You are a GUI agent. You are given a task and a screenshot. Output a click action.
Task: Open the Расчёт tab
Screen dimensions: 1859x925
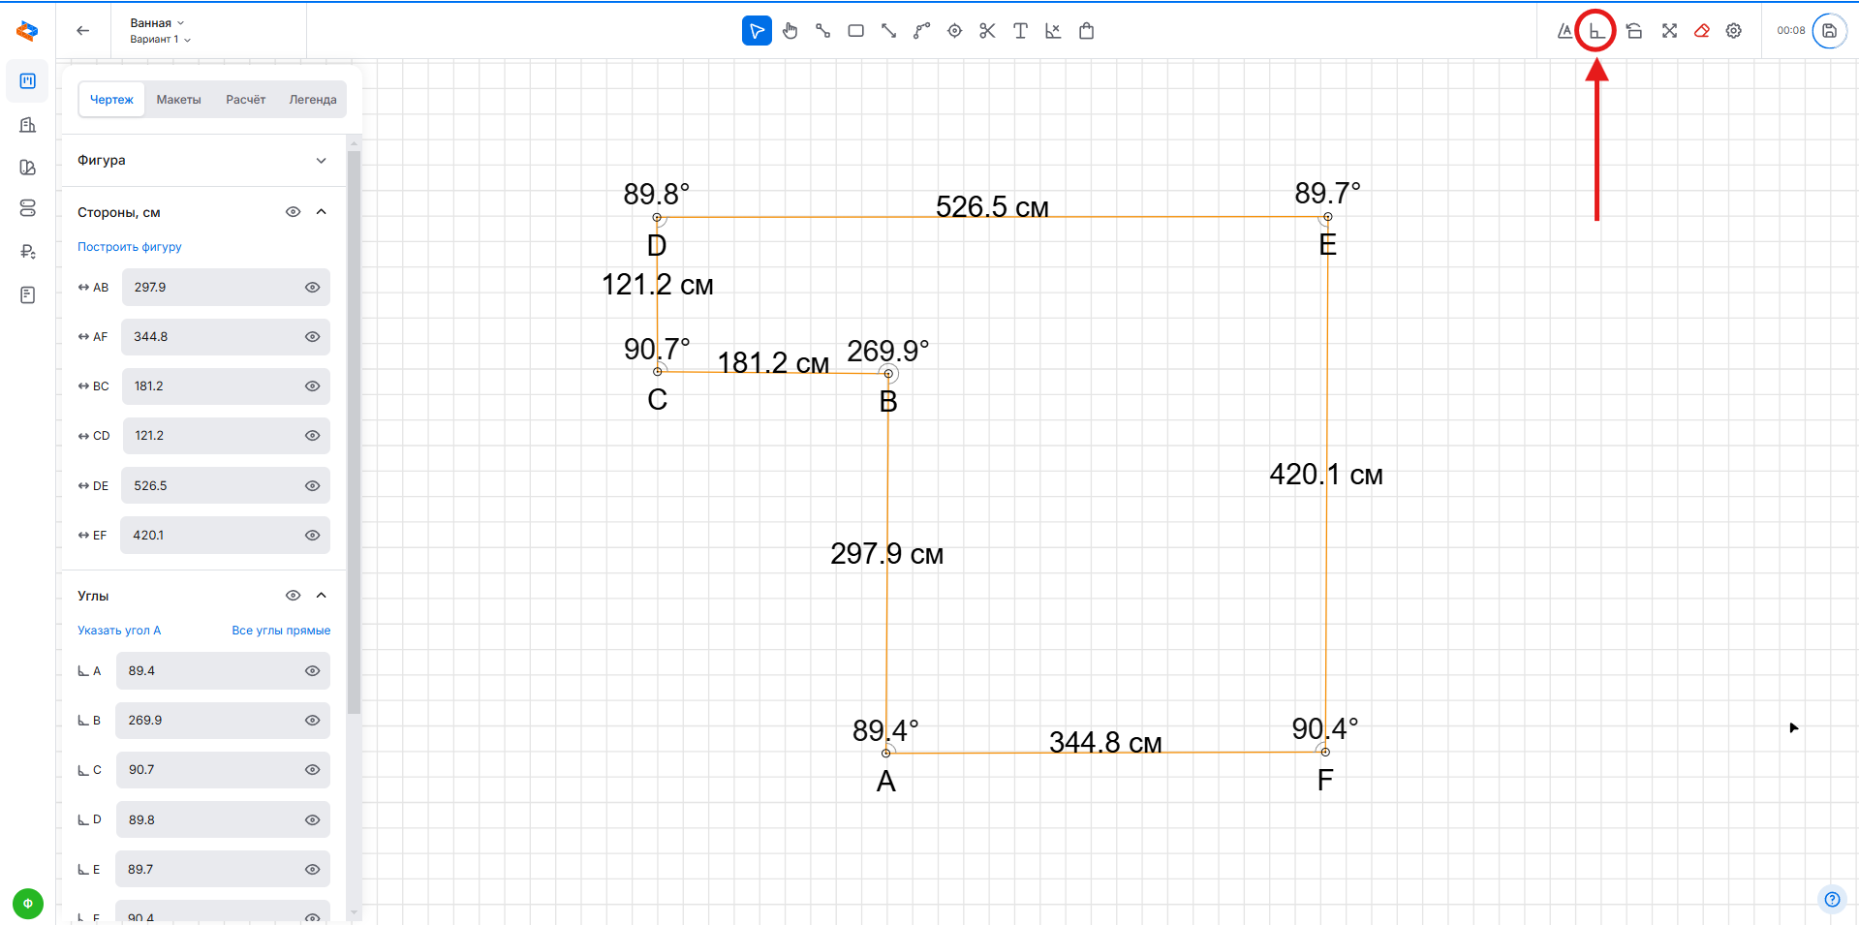[245, 100]
